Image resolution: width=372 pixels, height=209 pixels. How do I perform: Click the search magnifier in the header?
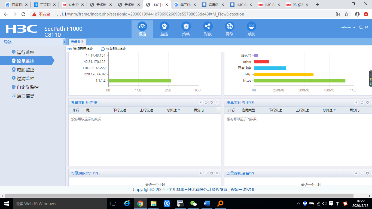click(x=361, y=27)
